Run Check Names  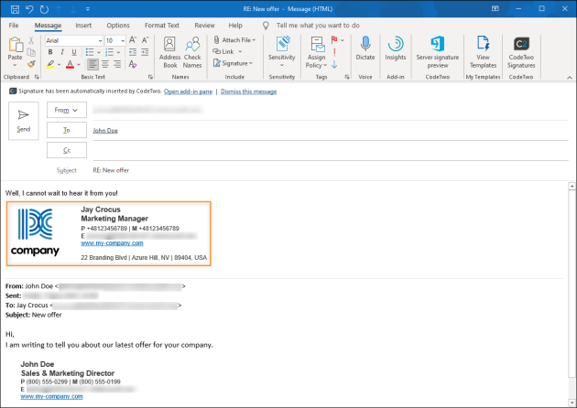192,52
